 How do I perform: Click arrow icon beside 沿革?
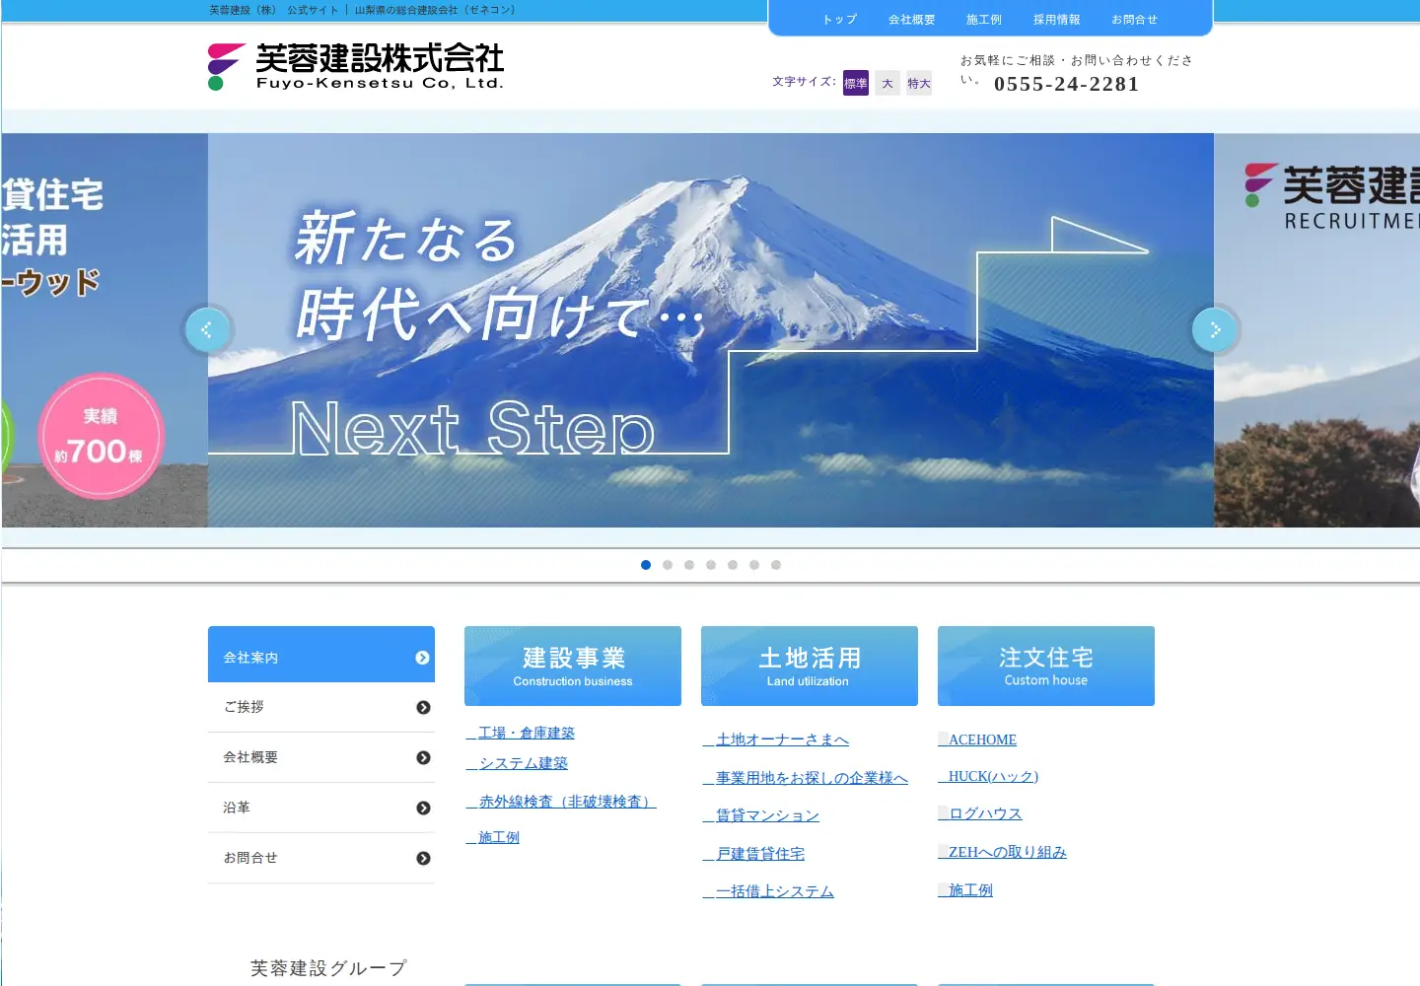(423, 808)
